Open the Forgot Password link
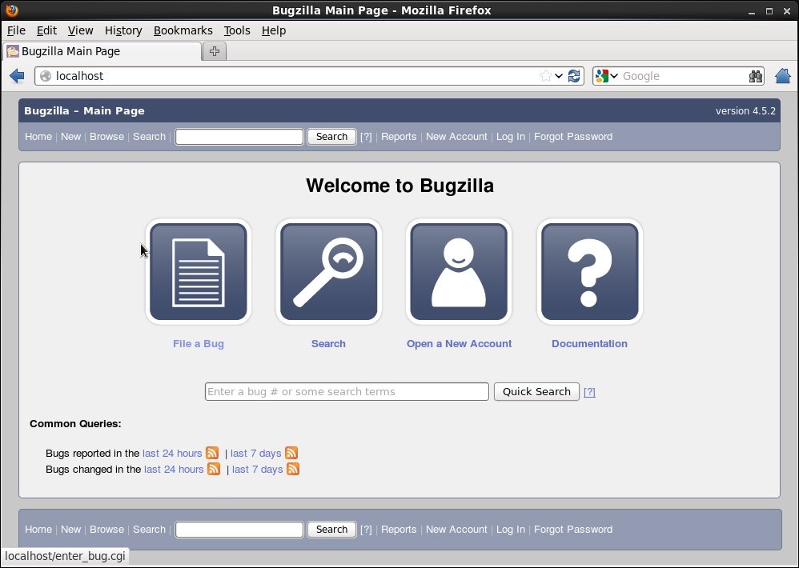Screen dimensions: 799x568 [x=573, y=137]
